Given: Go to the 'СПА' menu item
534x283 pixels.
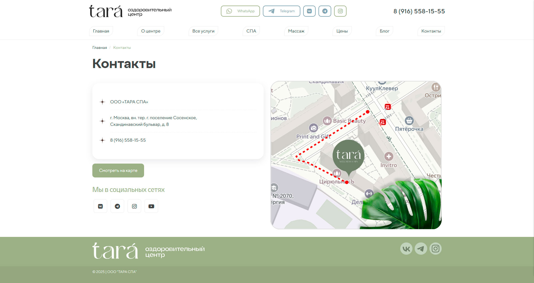Looking at the screenshot, I should pos(251,31).
